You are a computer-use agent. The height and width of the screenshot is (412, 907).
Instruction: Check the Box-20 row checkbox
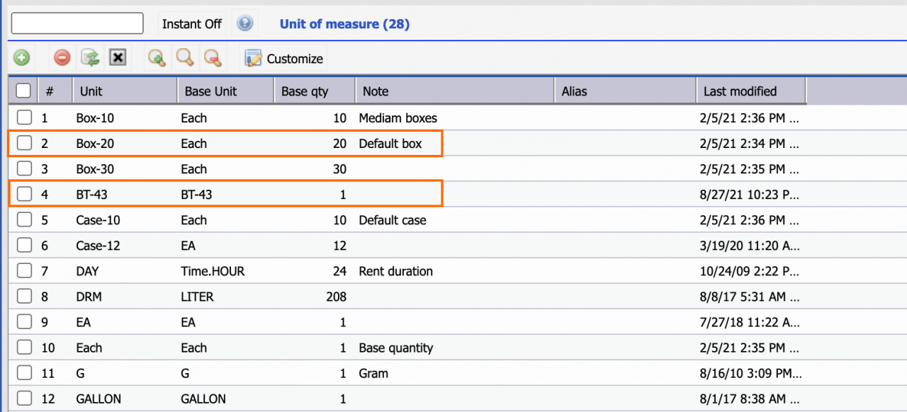coord(25,143)
